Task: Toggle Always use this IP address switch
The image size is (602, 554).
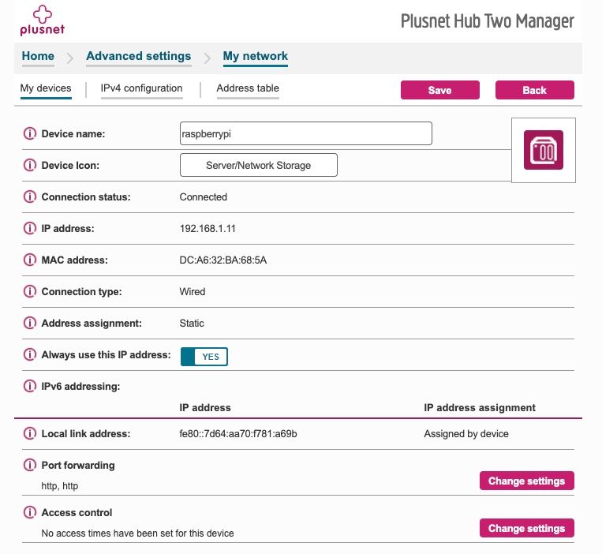Action: (x=204, y=357)
